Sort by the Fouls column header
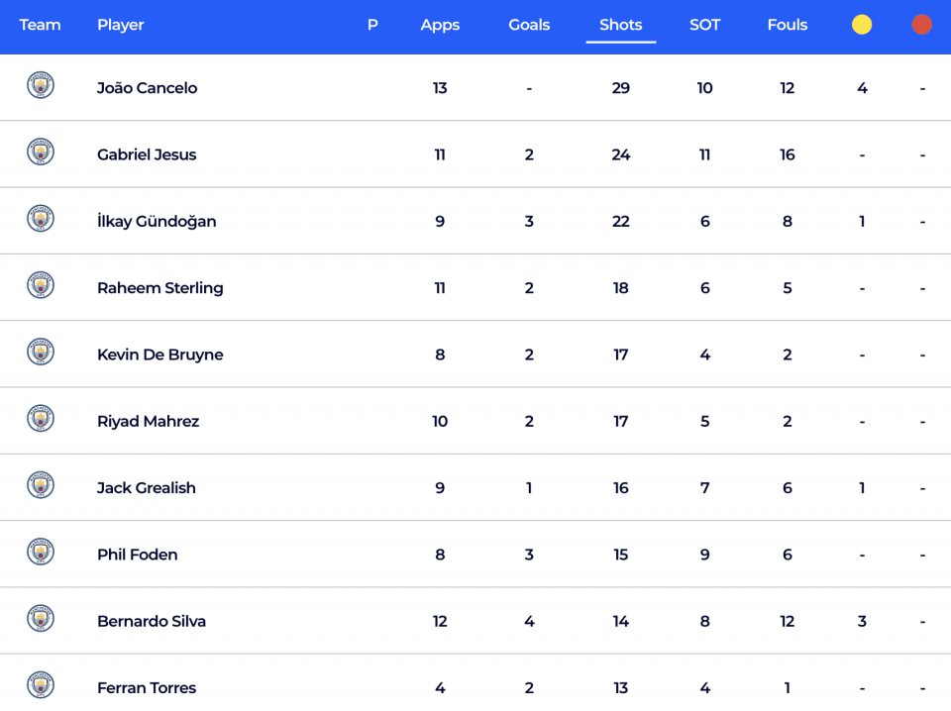This screenshot has height=711, width=951. [x=788, y=25]
